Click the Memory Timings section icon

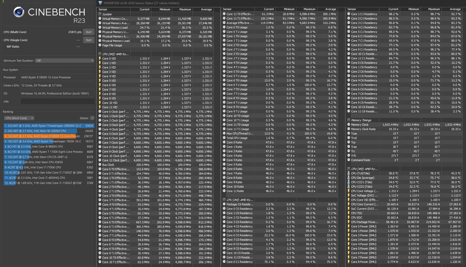pos(349,120)
